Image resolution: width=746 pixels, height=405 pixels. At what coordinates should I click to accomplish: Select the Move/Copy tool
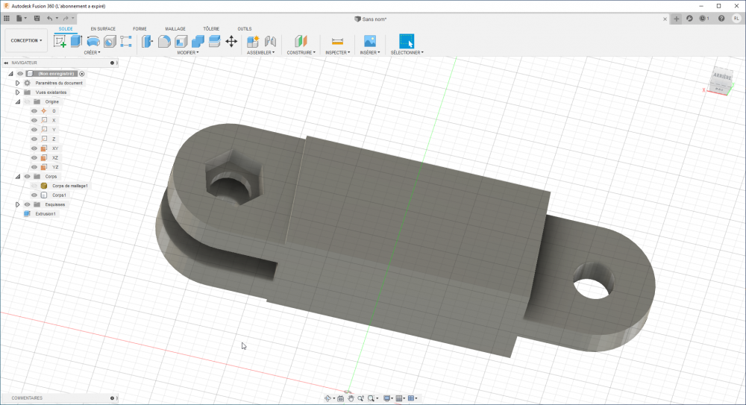click(x=231, y=42)
